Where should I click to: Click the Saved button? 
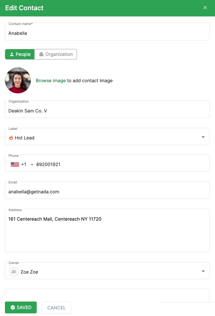coord(21,307)
